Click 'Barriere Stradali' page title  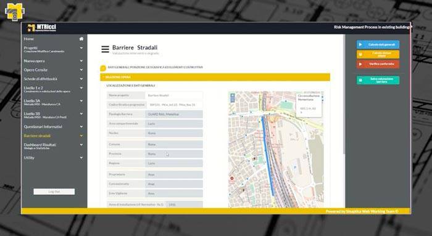click(x=135, y=47)
